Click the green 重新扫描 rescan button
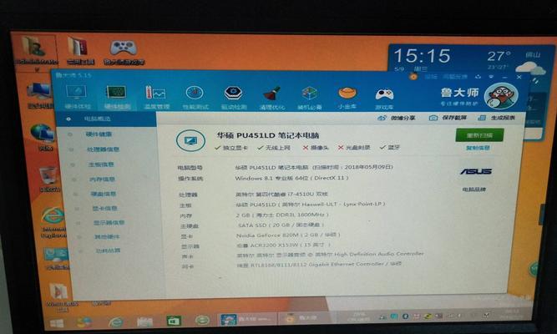 click(479, 135)
